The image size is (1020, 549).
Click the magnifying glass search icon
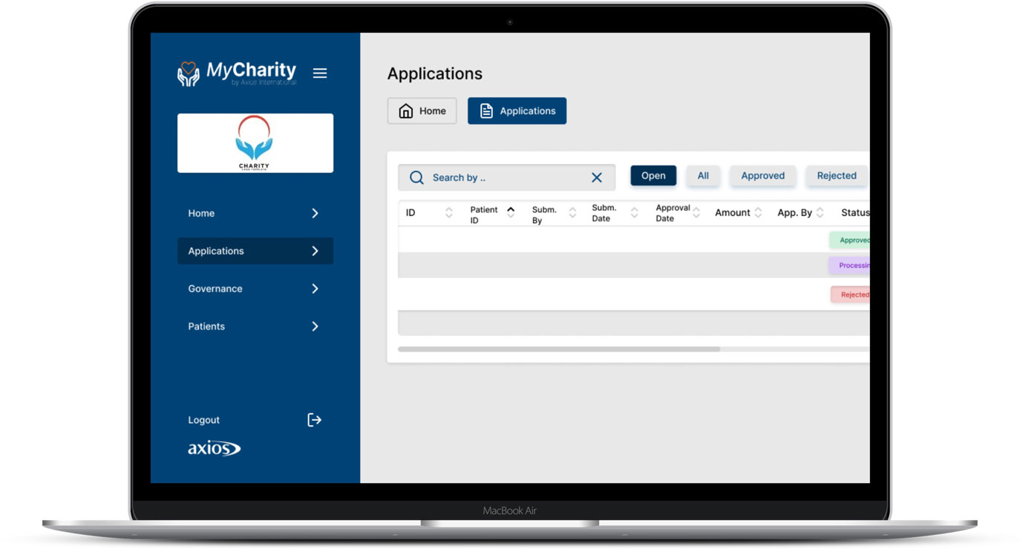tap(416, 178)
